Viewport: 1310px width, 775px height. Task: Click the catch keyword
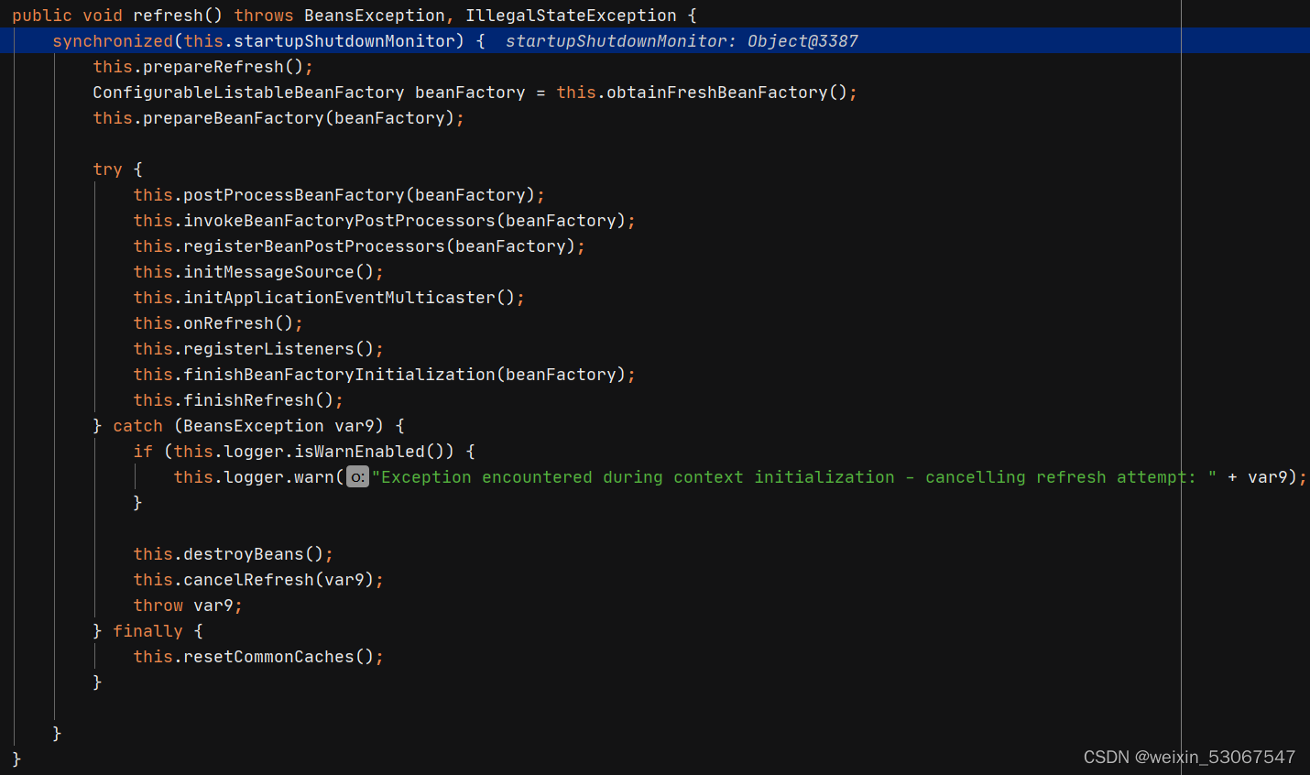point(137,426)
